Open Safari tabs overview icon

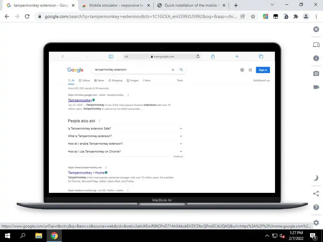[x=261, y=56]
